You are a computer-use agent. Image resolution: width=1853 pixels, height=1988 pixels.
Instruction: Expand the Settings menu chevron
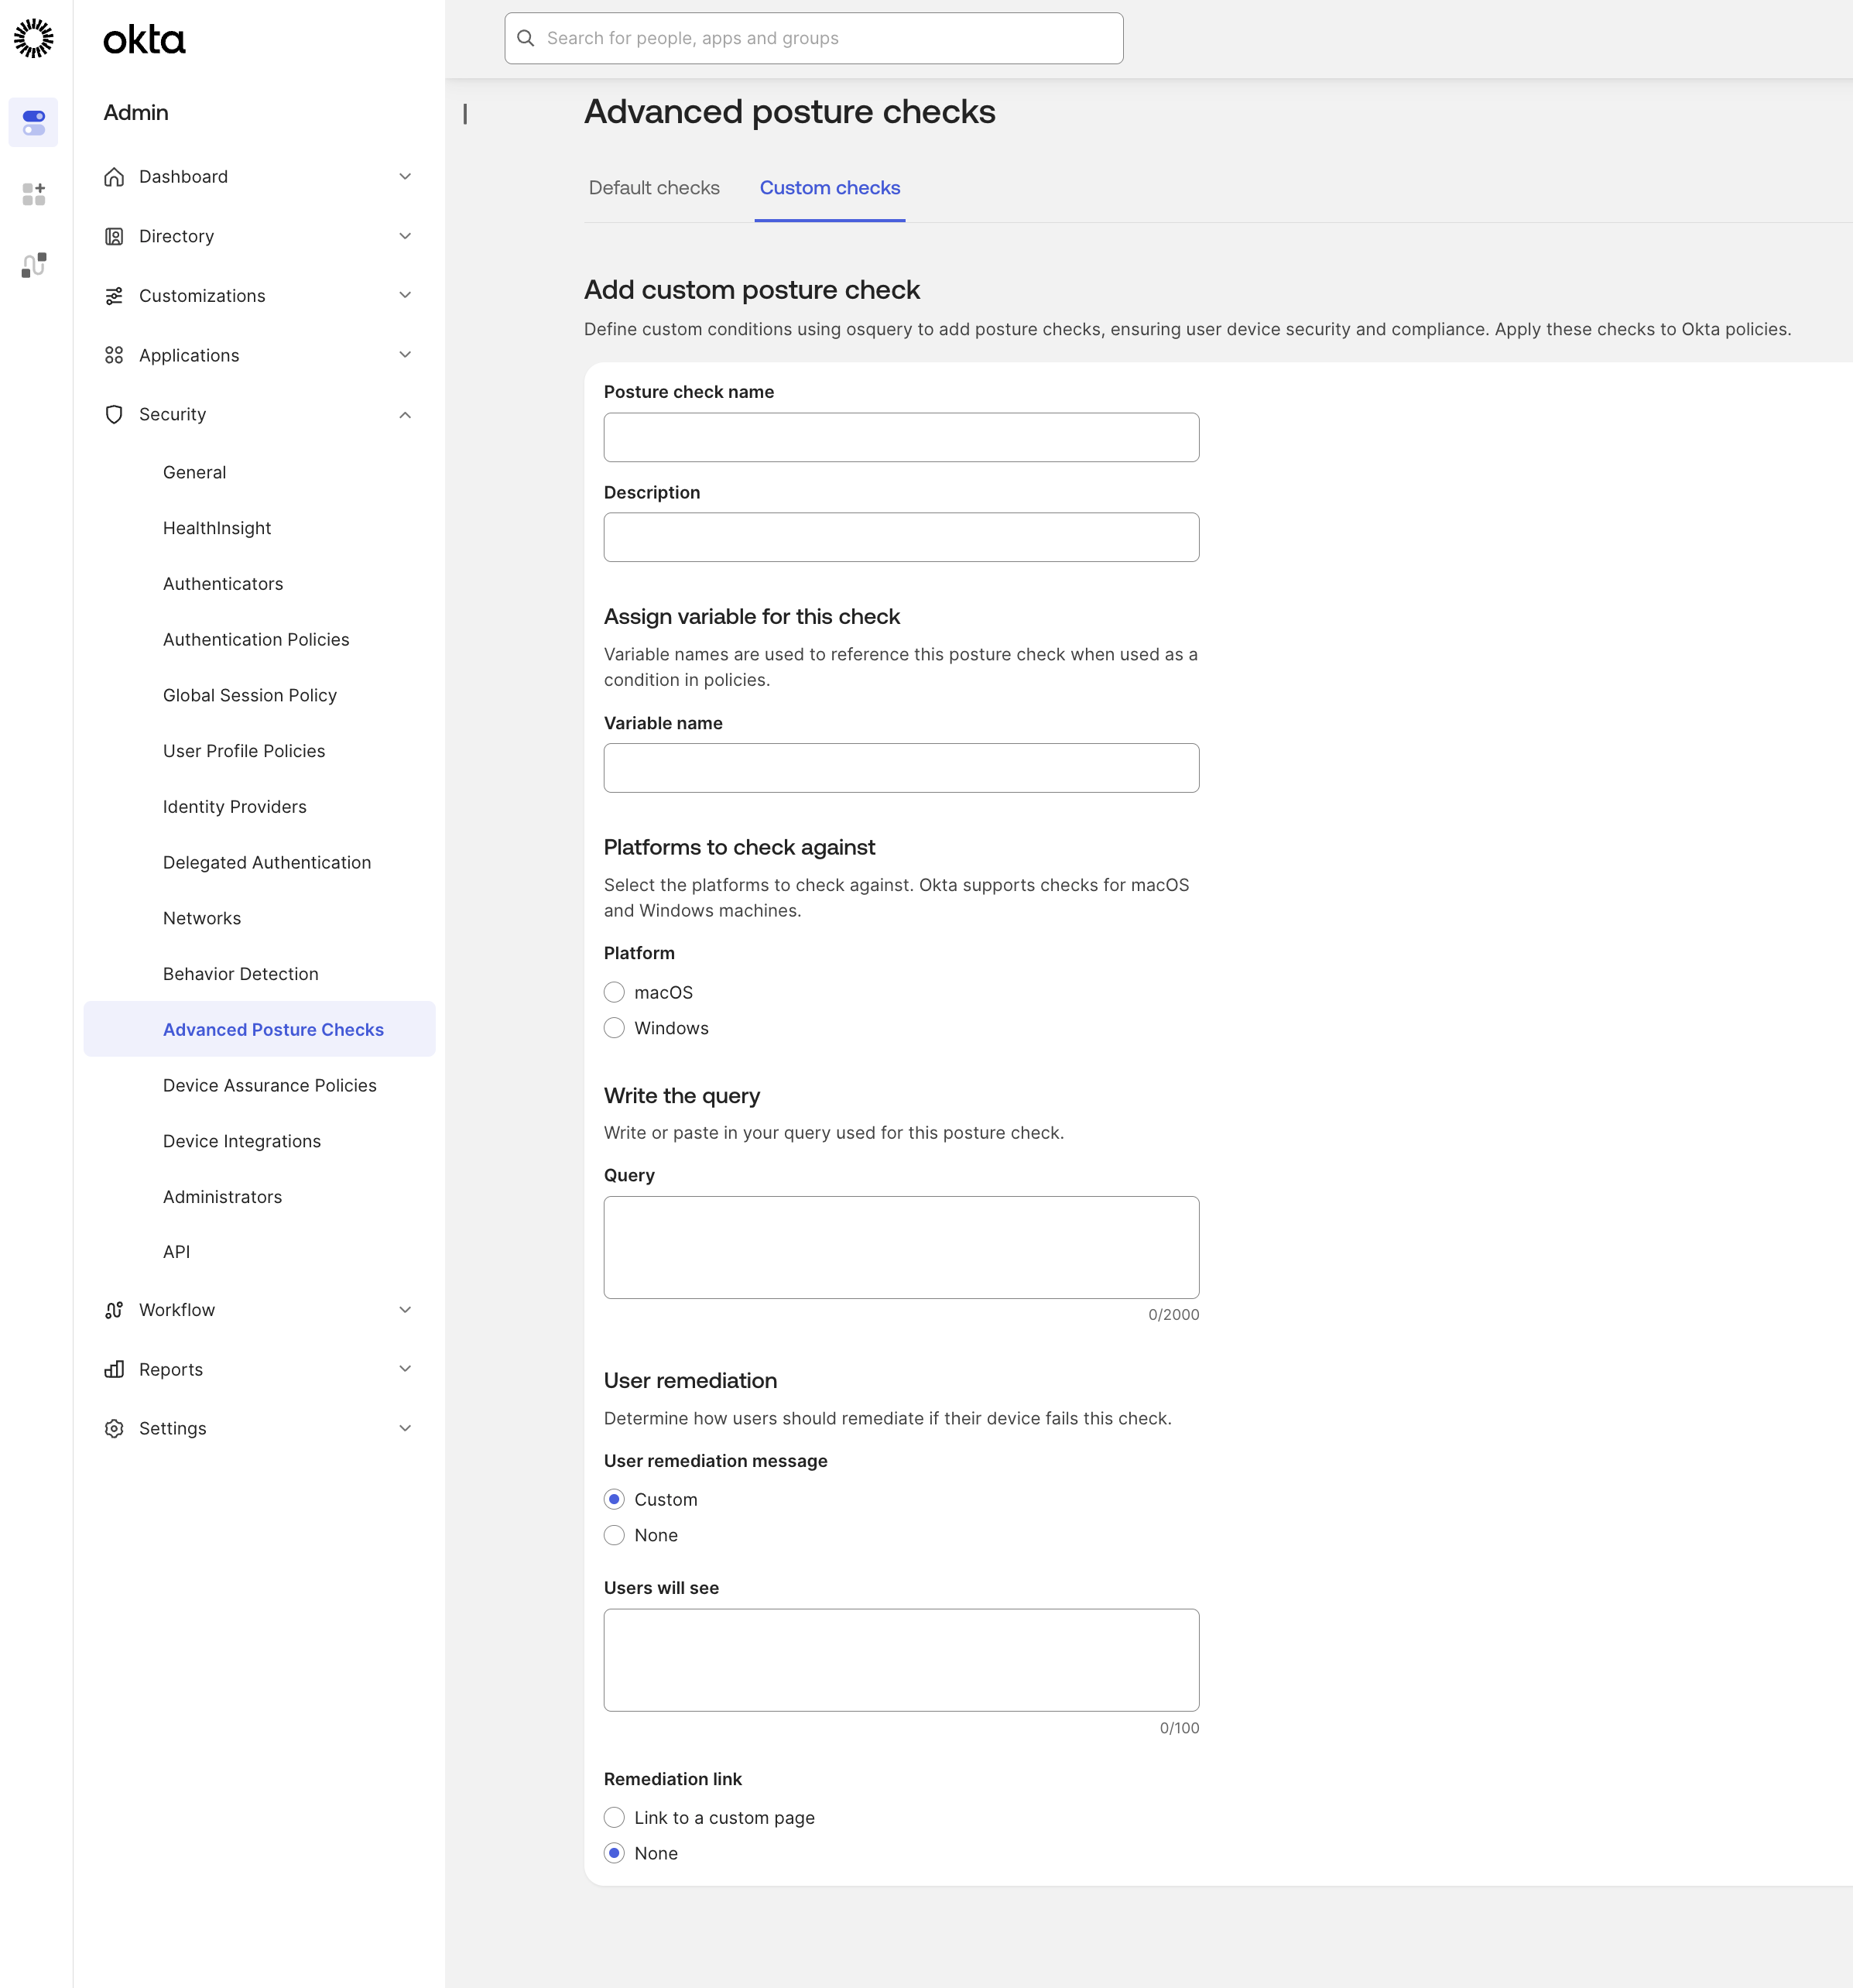tap(405, 1428)
